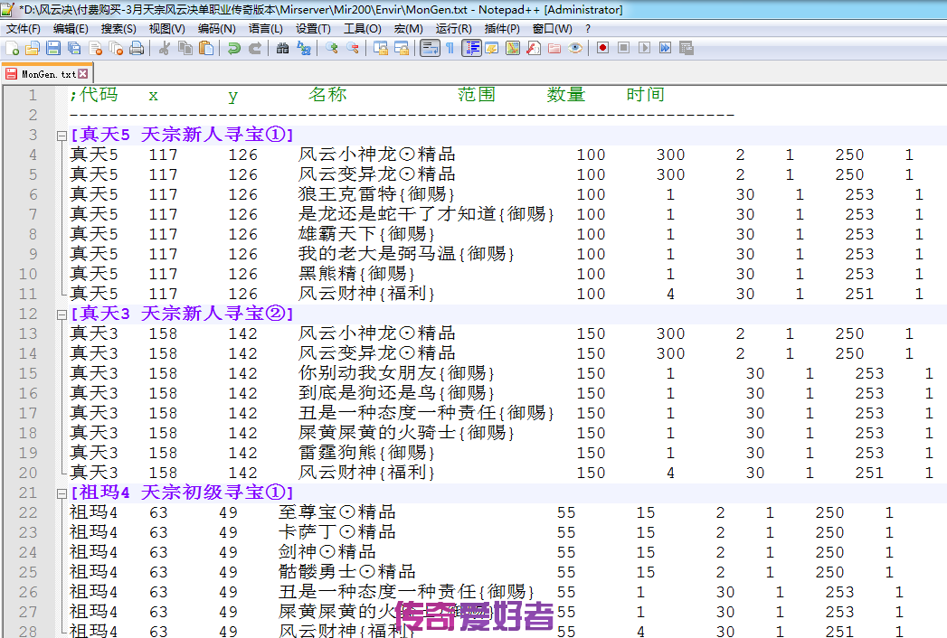Toggle synchronized vertical scrolling
Screen dimensions: 947x638
tap(381, 48)
